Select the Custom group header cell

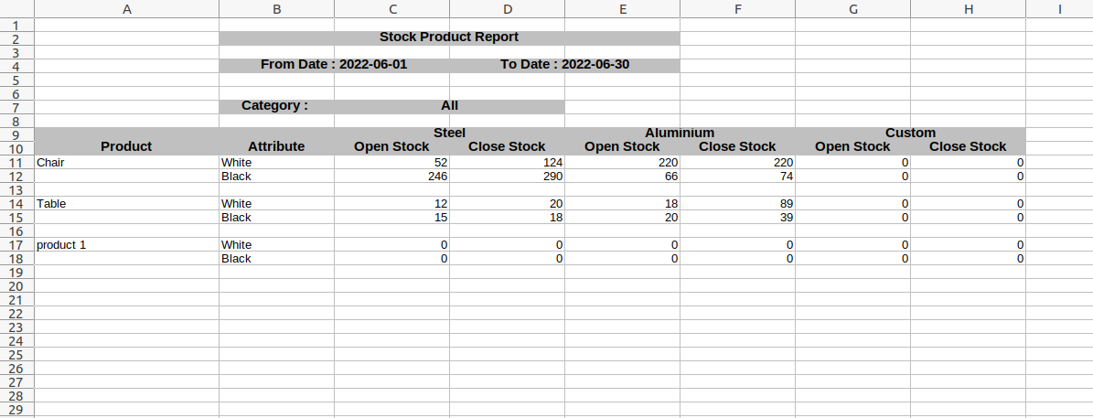[x=910, y=133]
